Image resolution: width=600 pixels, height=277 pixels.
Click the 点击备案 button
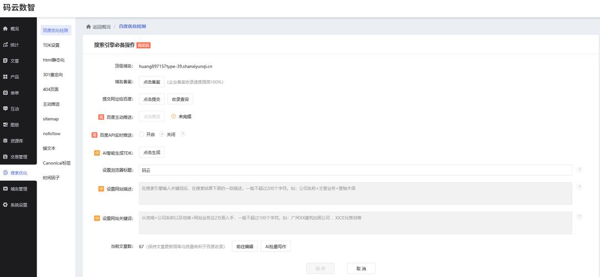pyautogui.click(x=151, y=82)
